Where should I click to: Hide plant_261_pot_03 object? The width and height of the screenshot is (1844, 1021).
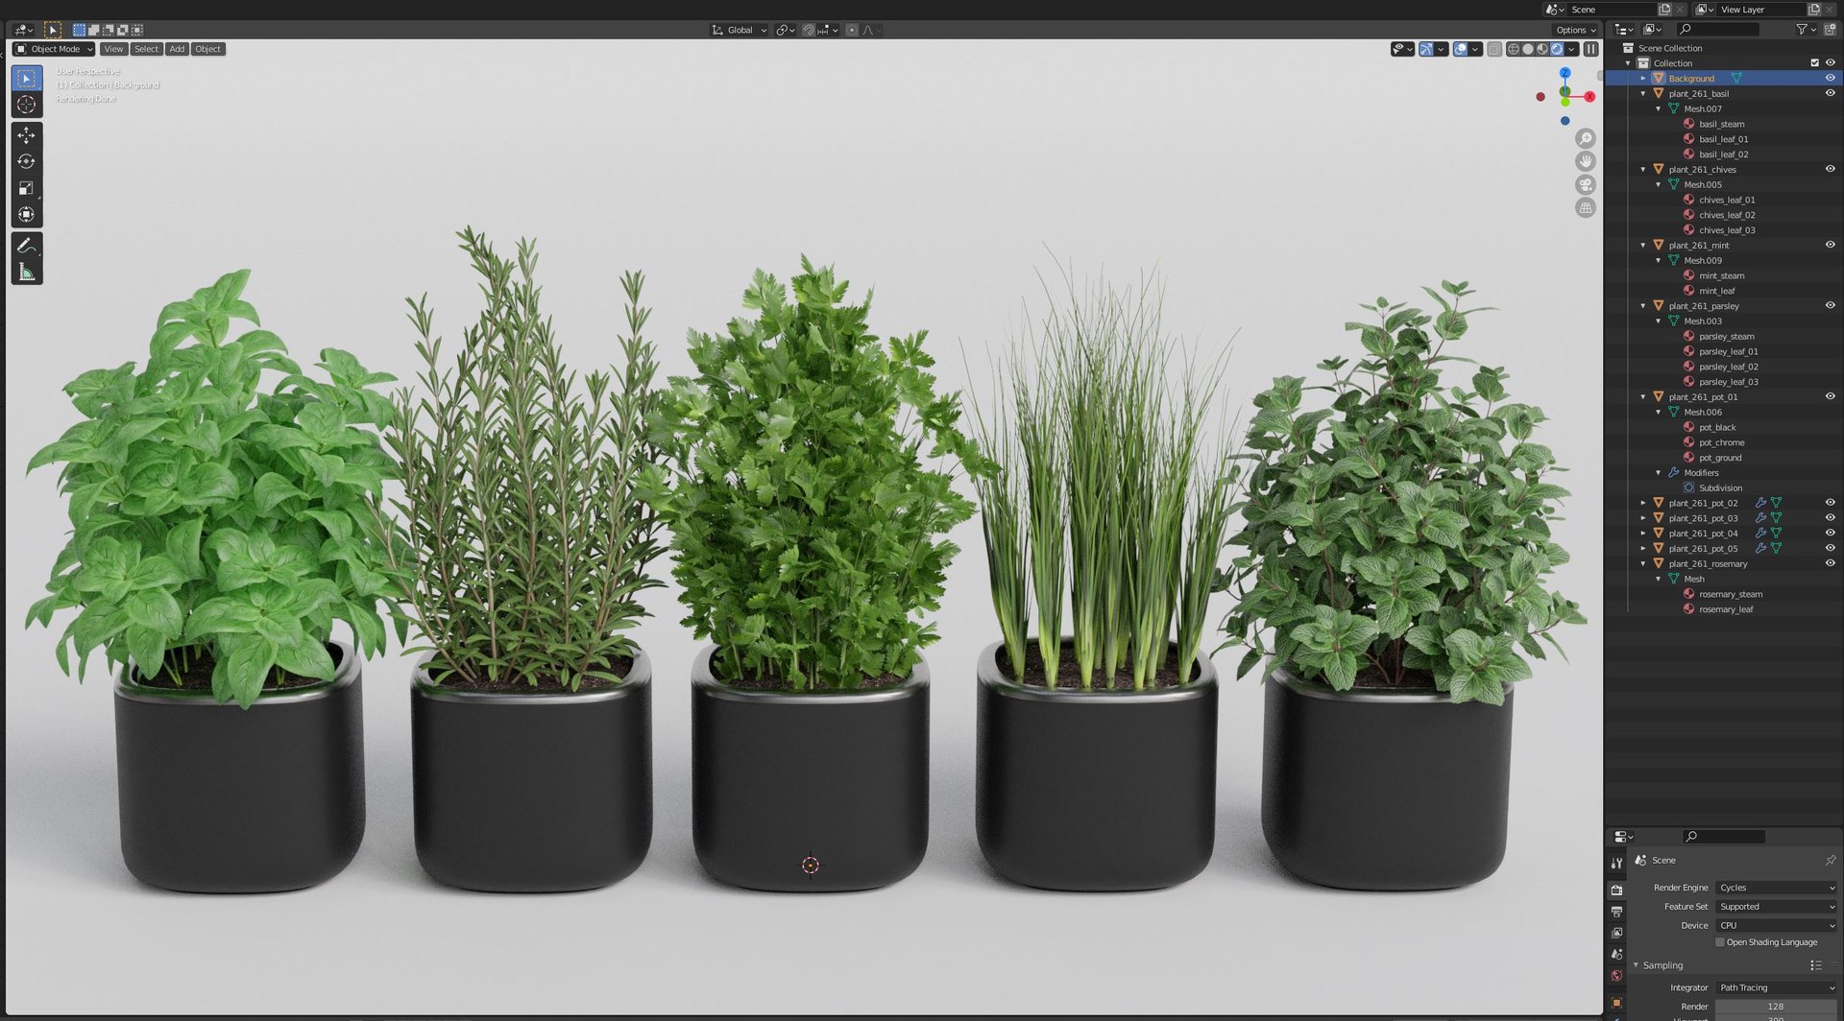point(1830,518)
